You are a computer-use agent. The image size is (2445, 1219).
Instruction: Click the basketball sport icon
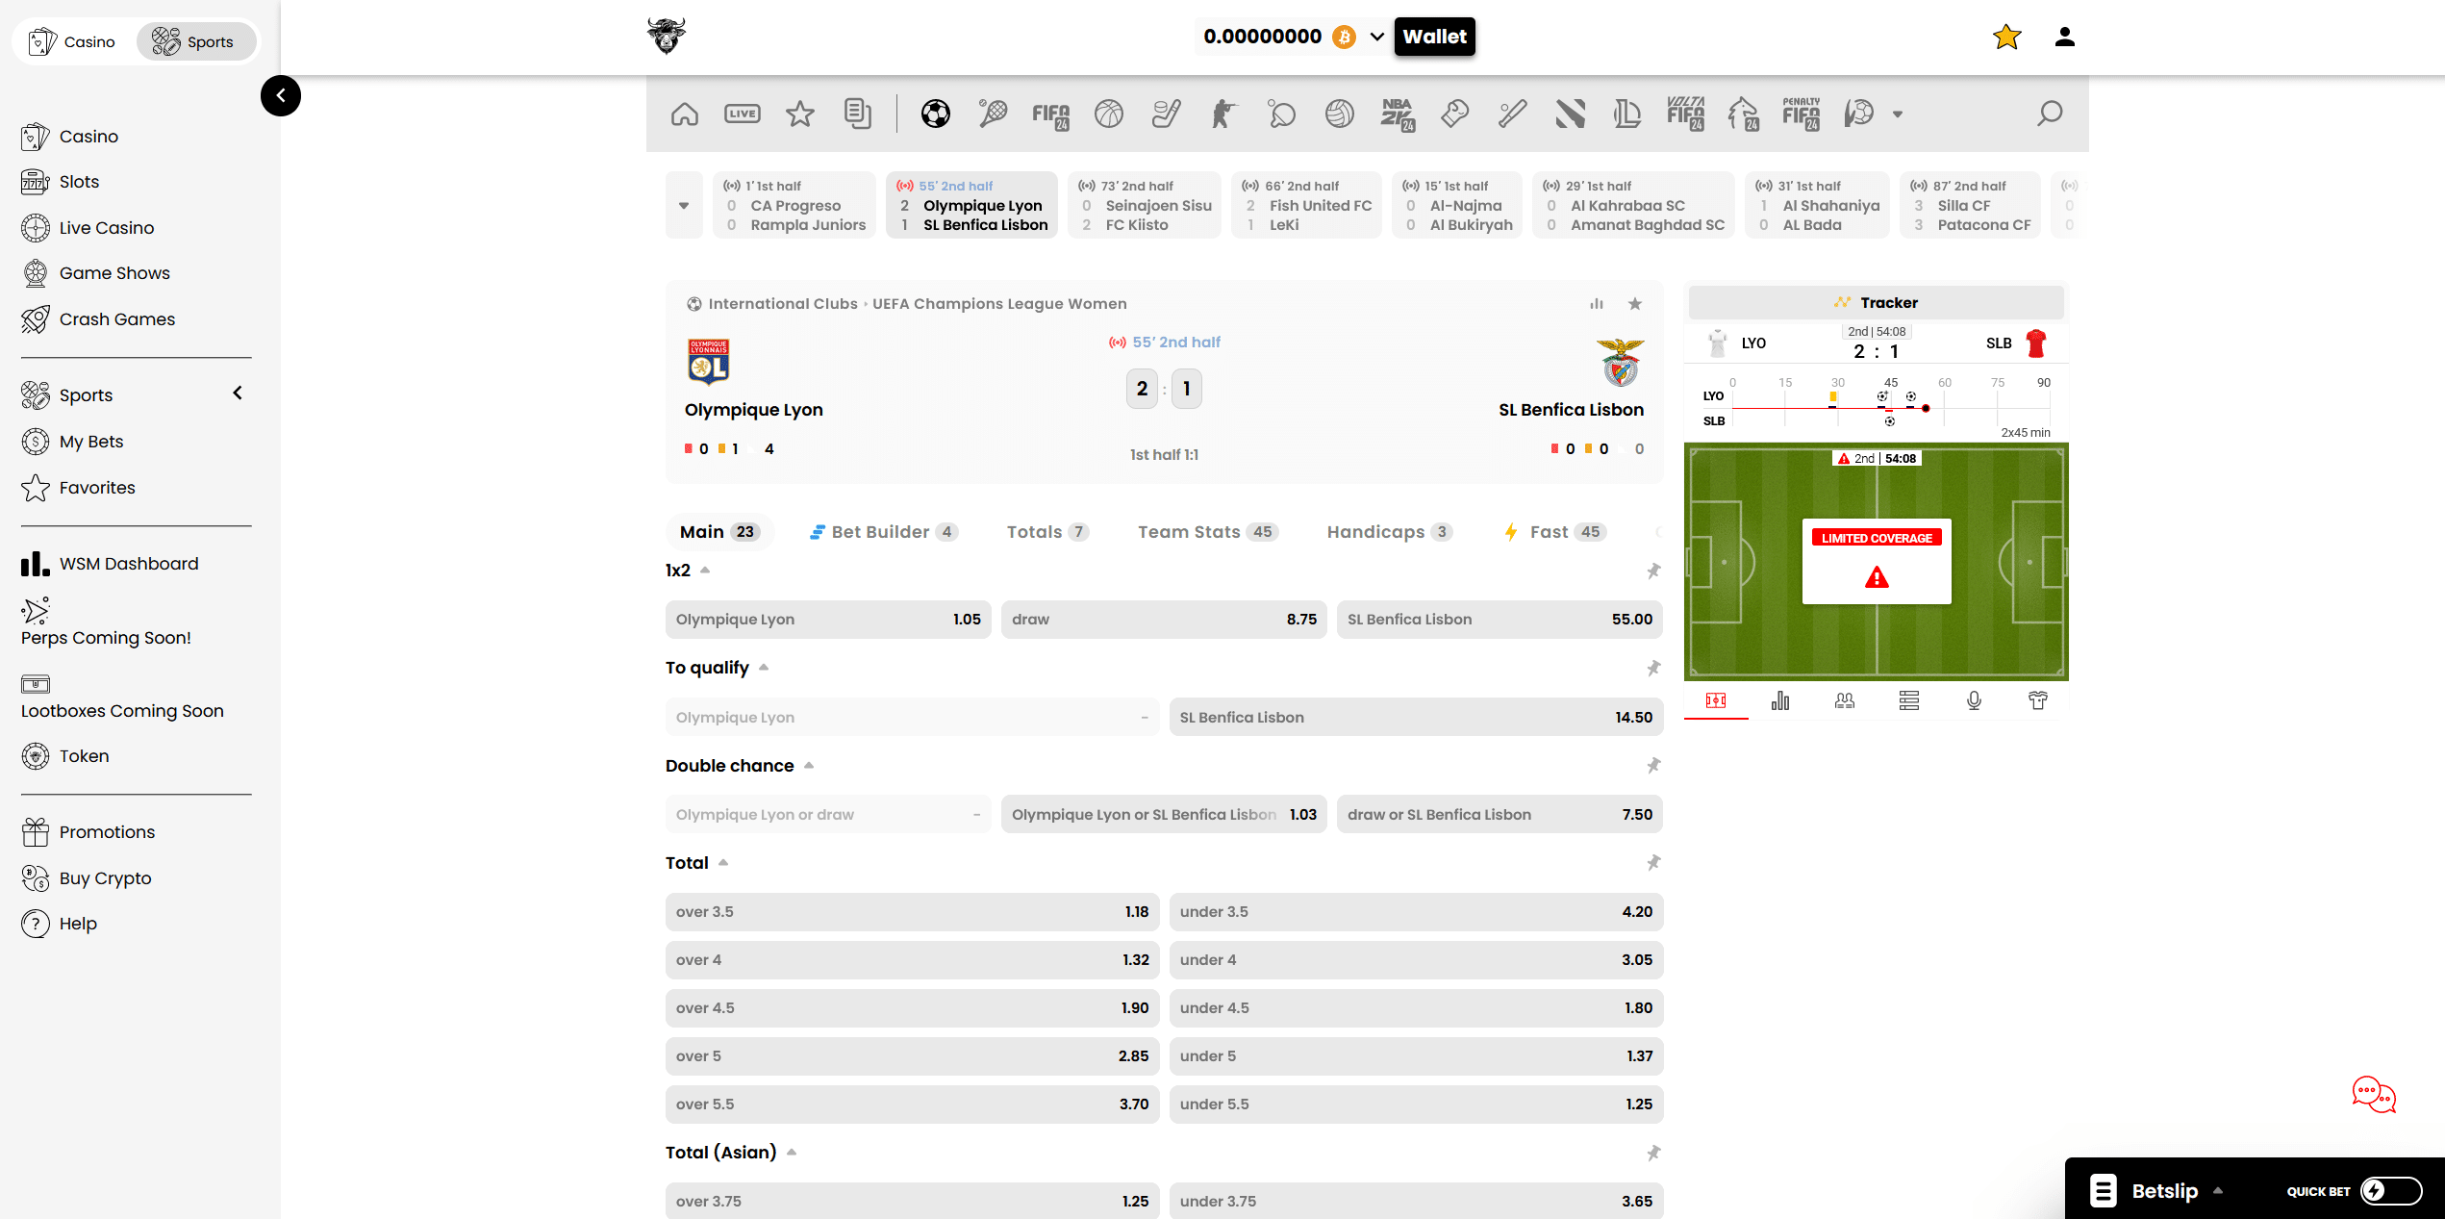point(1108,114)
